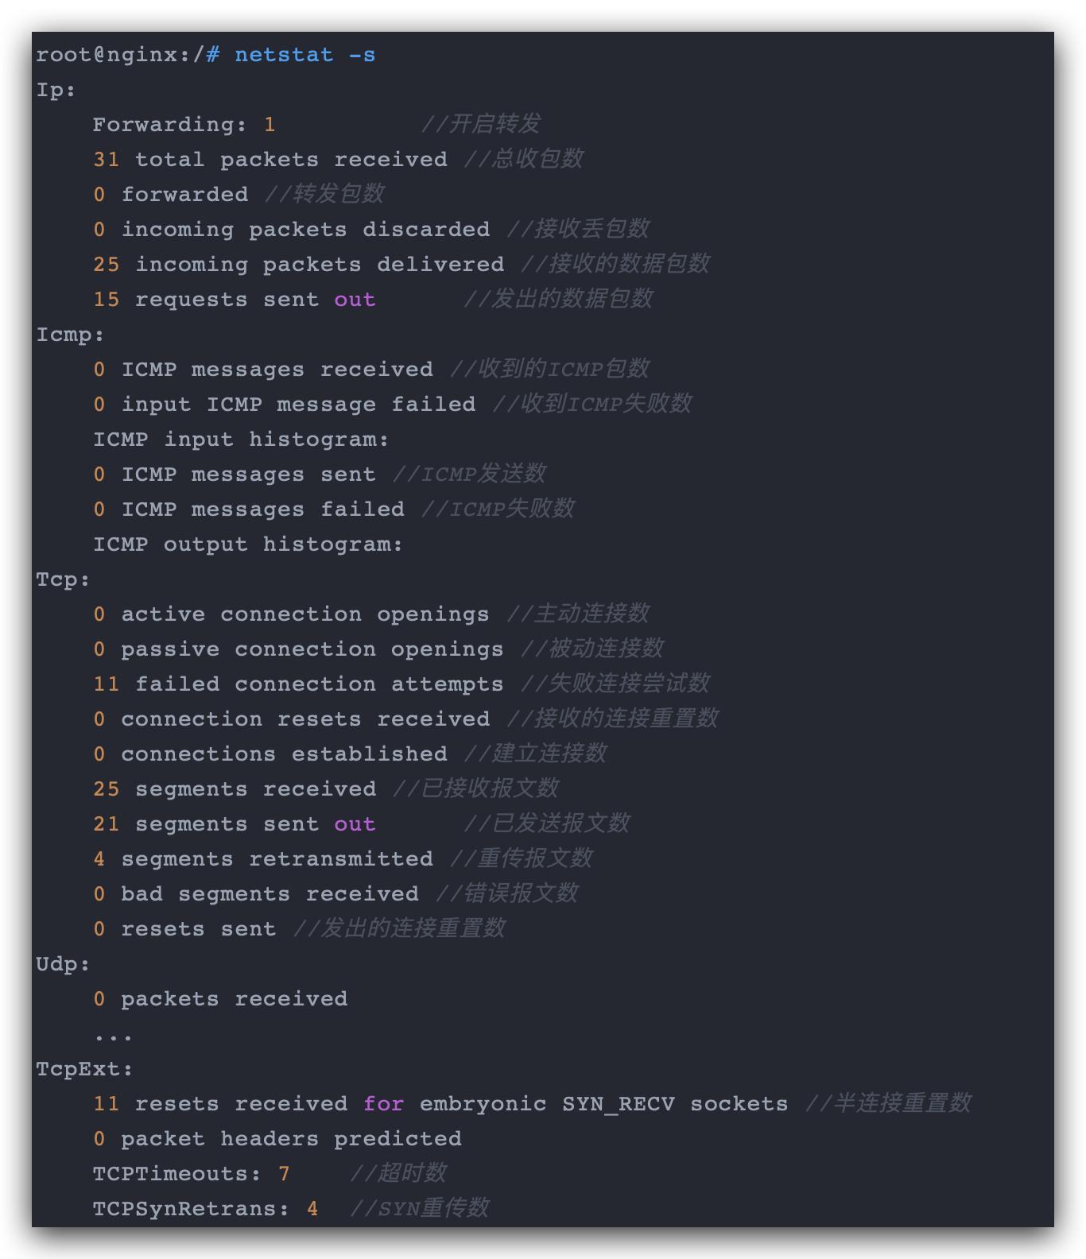
Task: Click the number 31 before total packets received
Action: (x=106, y=160)
